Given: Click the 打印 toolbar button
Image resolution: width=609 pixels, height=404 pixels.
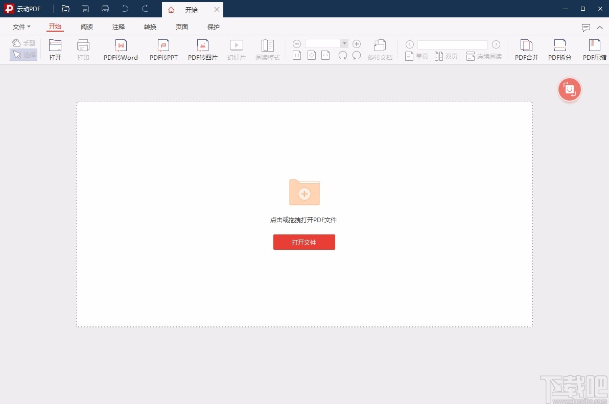Looking at the screenshot, I should 83,50.
